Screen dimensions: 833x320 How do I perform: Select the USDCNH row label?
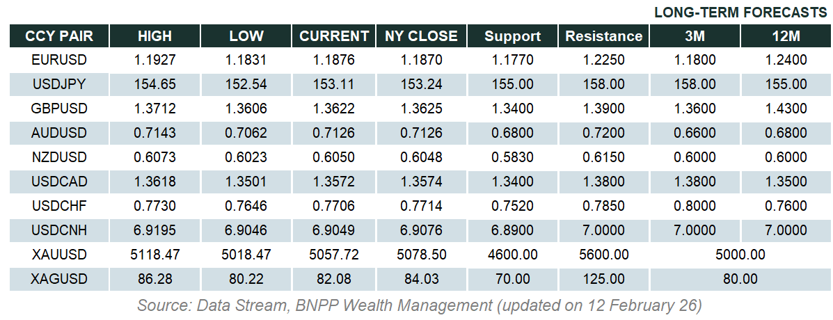(59, 230)
